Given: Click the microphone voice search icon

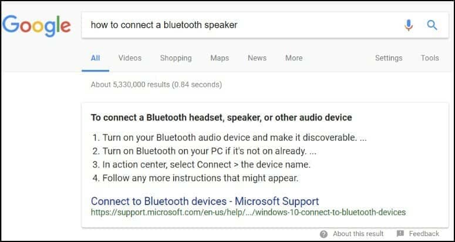Looking at the screenshot, I should point(409,25).
